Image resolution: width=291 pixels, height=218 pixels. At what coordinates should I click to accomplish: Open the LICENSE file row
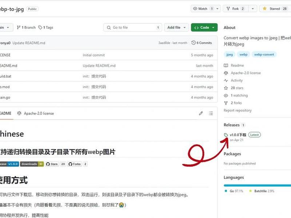coord(108,55)
